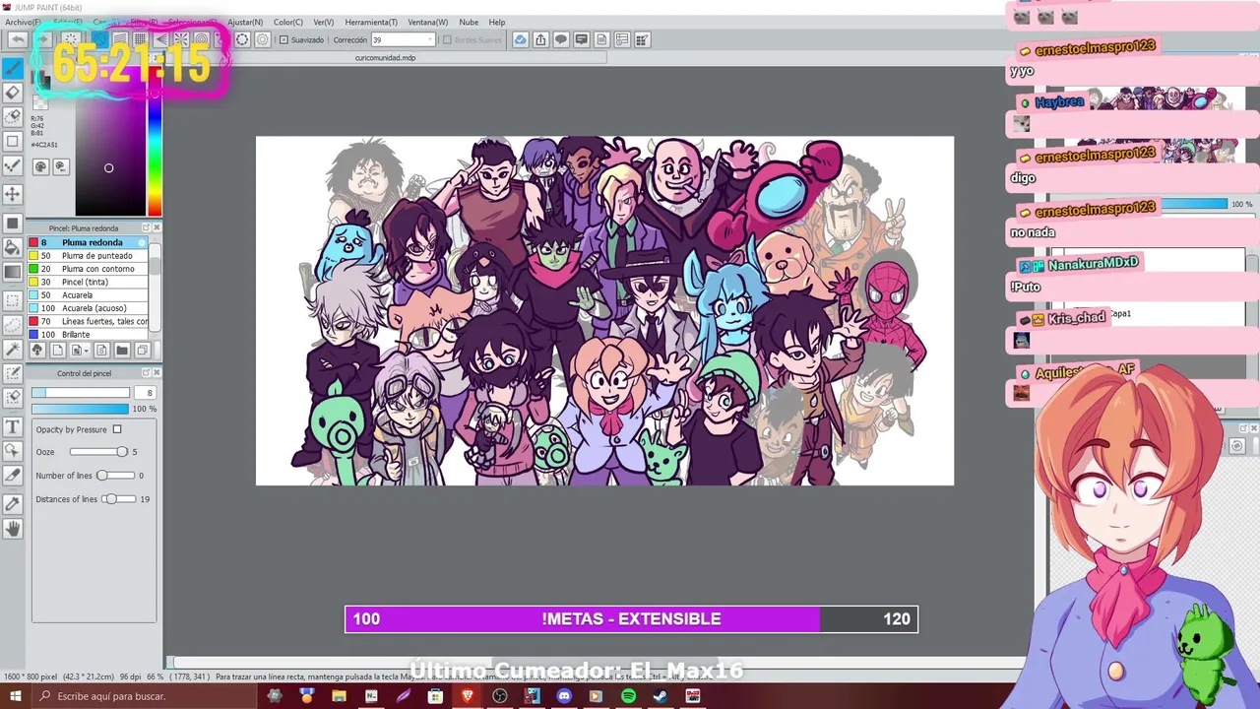Select the Pluma de punteado brush
Image resolution: width=1260 pixels, height=709 pixels.
89,256
